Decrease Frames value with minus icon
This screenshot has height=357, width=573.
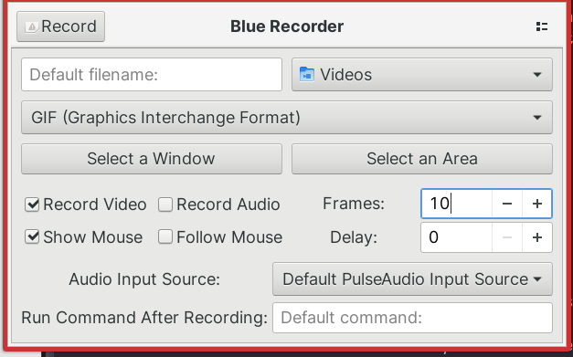(507, 204)
